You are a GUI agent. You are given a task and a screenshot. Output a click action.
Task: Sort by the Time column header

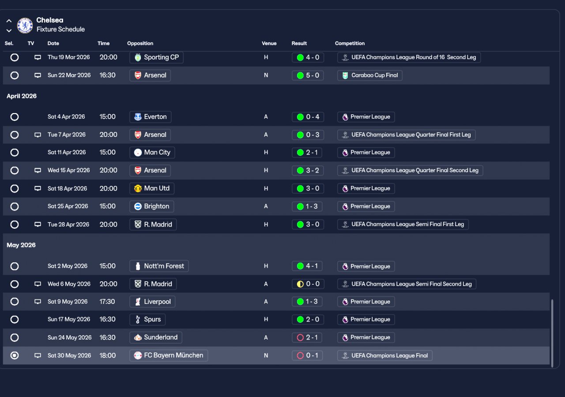[104, 43]
